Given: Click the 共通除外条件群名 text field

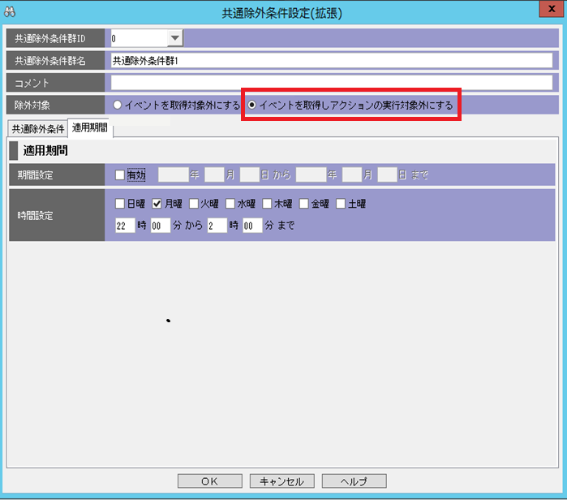Looking at the screenshot, I should (x=331, y=61).
